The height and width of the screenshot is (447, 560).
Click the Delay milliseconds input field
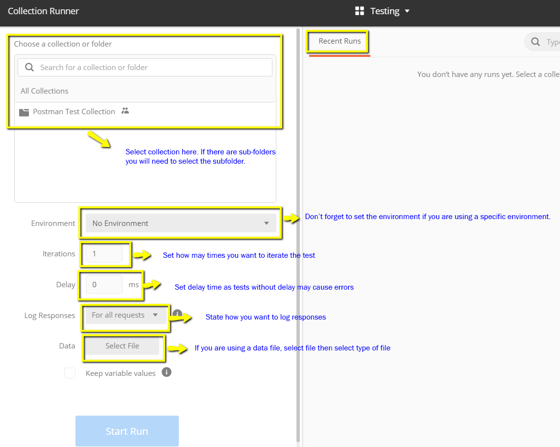pos(104,284)
